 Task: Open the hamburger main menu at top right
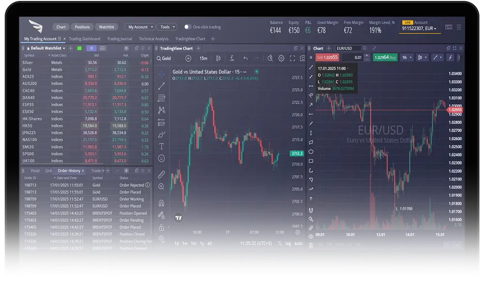[x=459, y=27]
